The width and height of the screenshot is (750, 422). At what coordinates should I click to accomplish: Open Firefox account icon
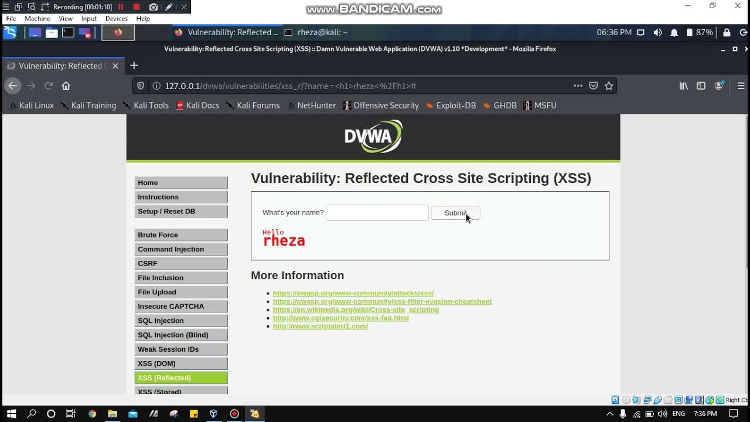pyautogui.click(x=719, y=86)
